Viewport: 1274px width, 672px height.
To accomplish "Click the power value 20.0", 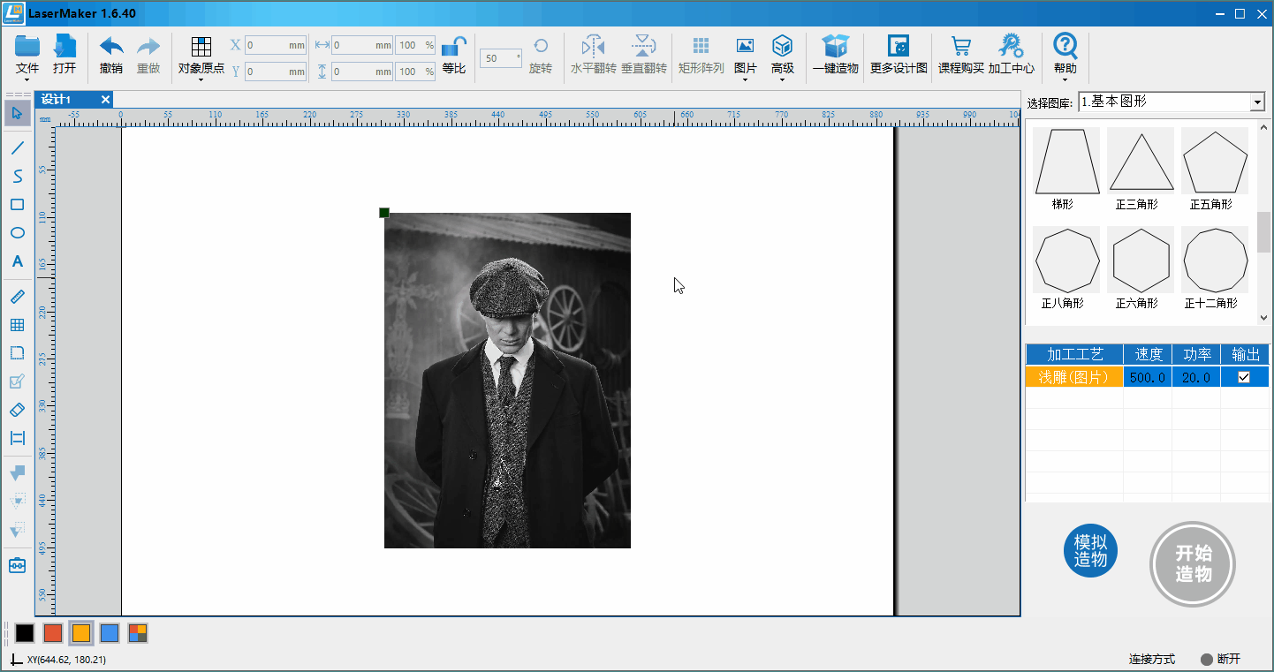I will pyautogui.click(x=1196, y=377).
